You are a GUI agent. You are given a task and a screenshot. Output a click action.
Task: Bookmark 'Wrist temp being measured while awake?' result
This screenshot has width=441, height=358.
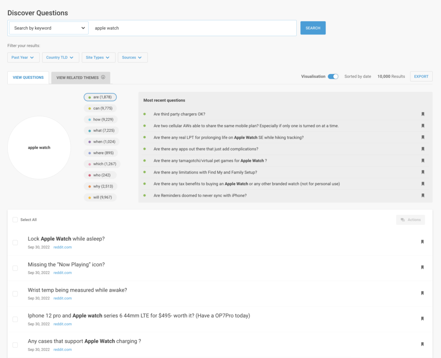tap(422, 293)
